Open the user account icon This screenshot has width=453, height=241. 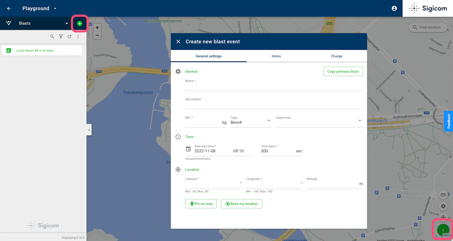[394, 8]
